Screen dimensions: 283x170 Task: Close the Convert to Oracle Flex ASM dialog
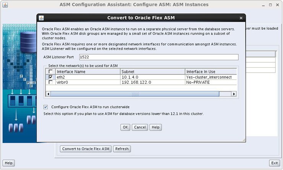241,18
